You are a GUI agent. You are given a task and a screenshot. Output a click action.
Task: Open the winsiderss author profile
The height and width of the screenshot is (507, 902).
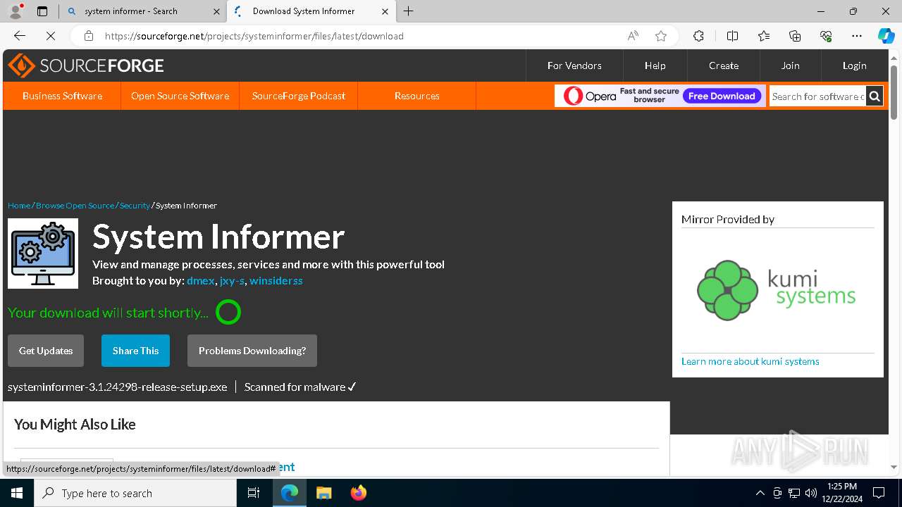276,280
